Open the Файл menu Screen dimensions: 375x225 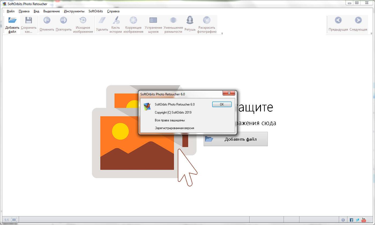point(11,11)
